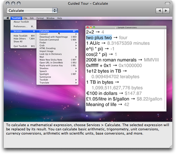Click Sample Conversions window resize corner
Screen dimensions: 176x154
point(165,110)
